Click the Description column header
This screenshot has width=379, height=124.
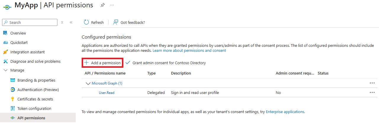coord(181,73)
